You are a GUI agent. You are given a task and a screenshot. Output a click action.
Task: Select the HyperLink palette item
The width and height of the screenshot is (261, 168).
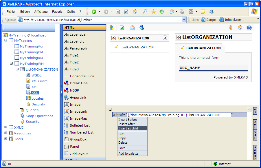[78, 98]
